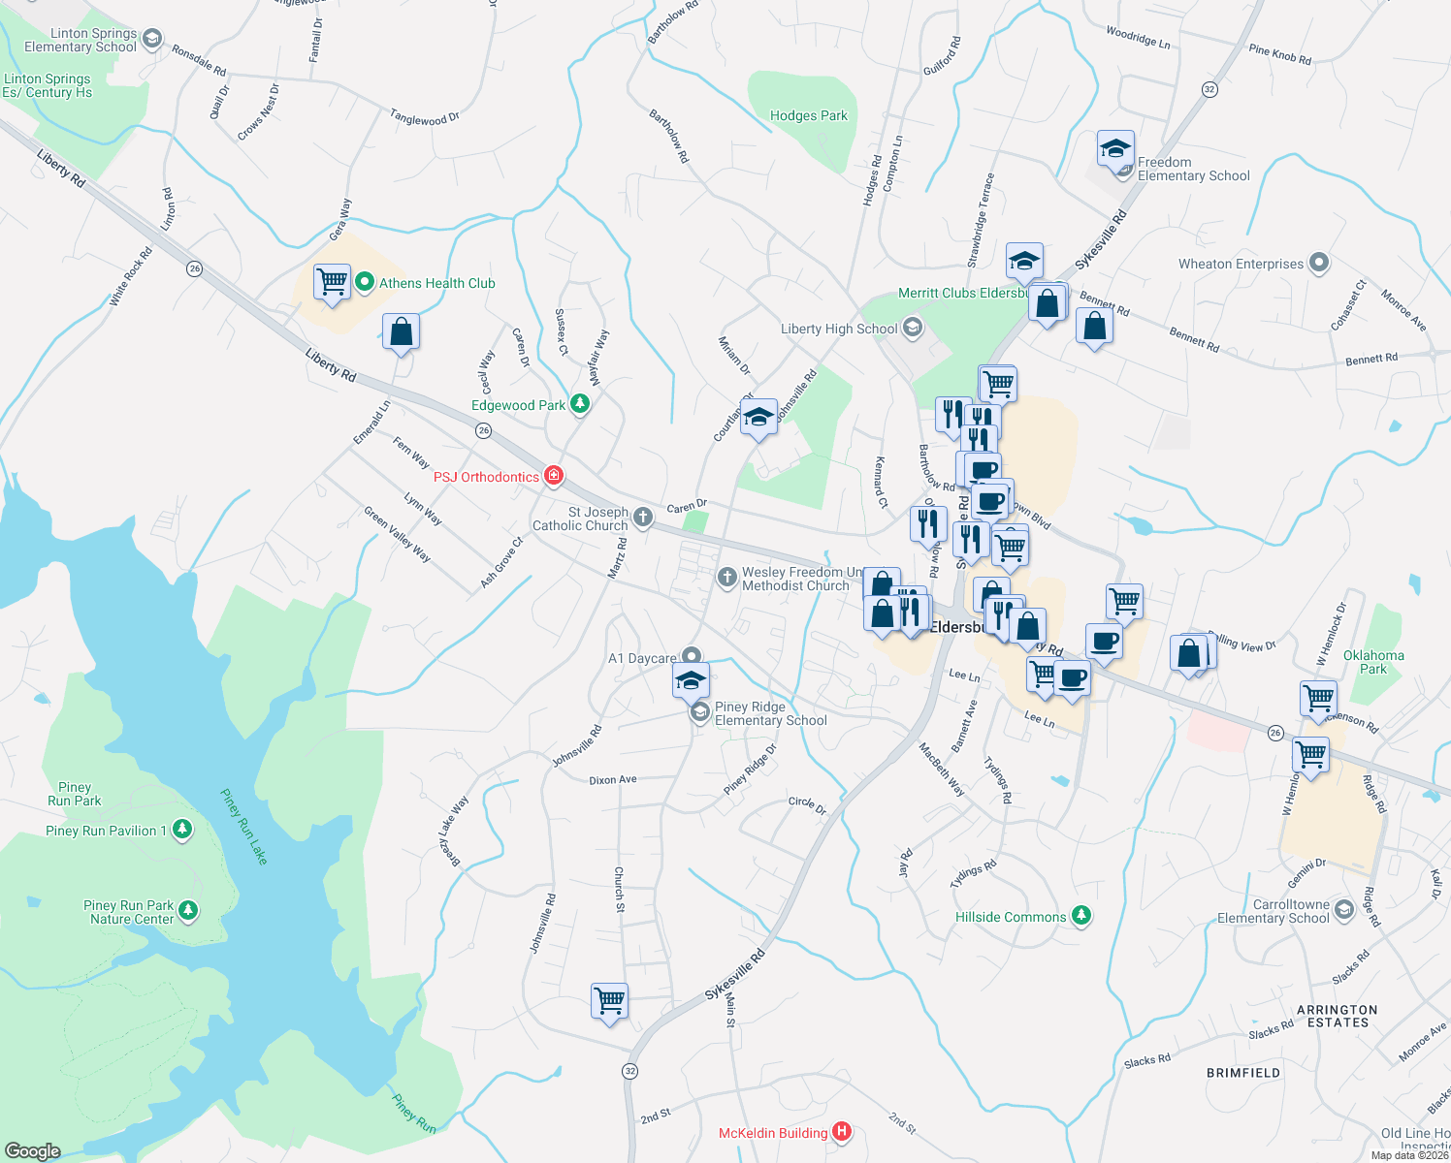Viewport: 1451px width, 1163px height.
Task: Click the Athens Health Club green pin
Action: [x=365, y=283]
